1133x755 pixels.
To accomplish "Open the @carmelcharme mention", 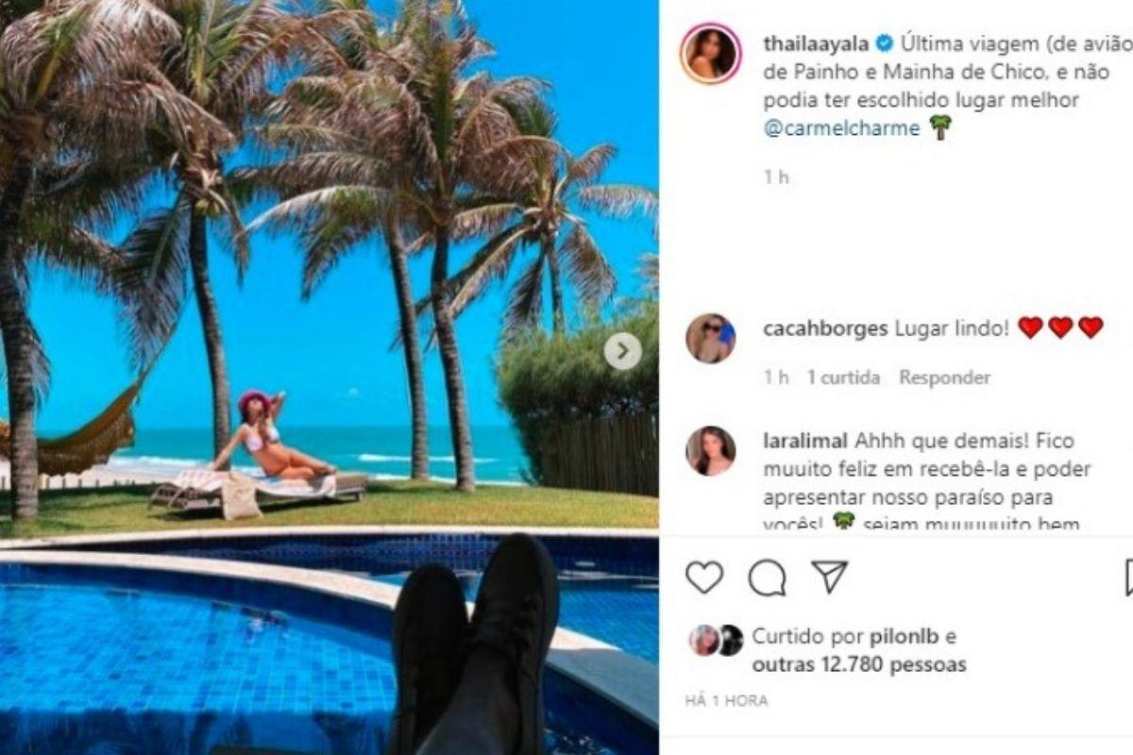I will click(x=840, y=129).
